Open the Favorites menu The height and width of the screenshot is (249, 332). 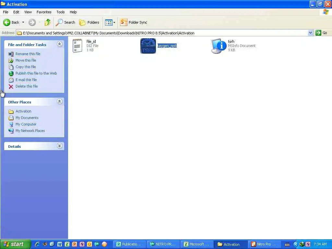click(44, 12)
